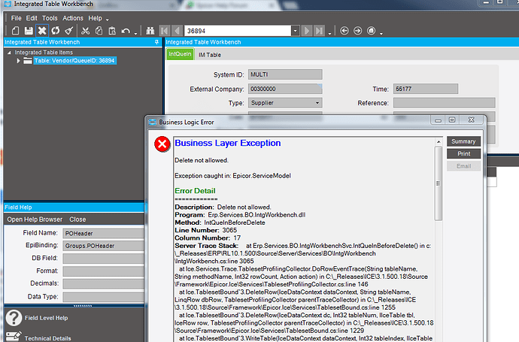Viewport: 519px width, 342px height.
Task: Open the navigation options dropdown after last record
Action: point(329,33)
